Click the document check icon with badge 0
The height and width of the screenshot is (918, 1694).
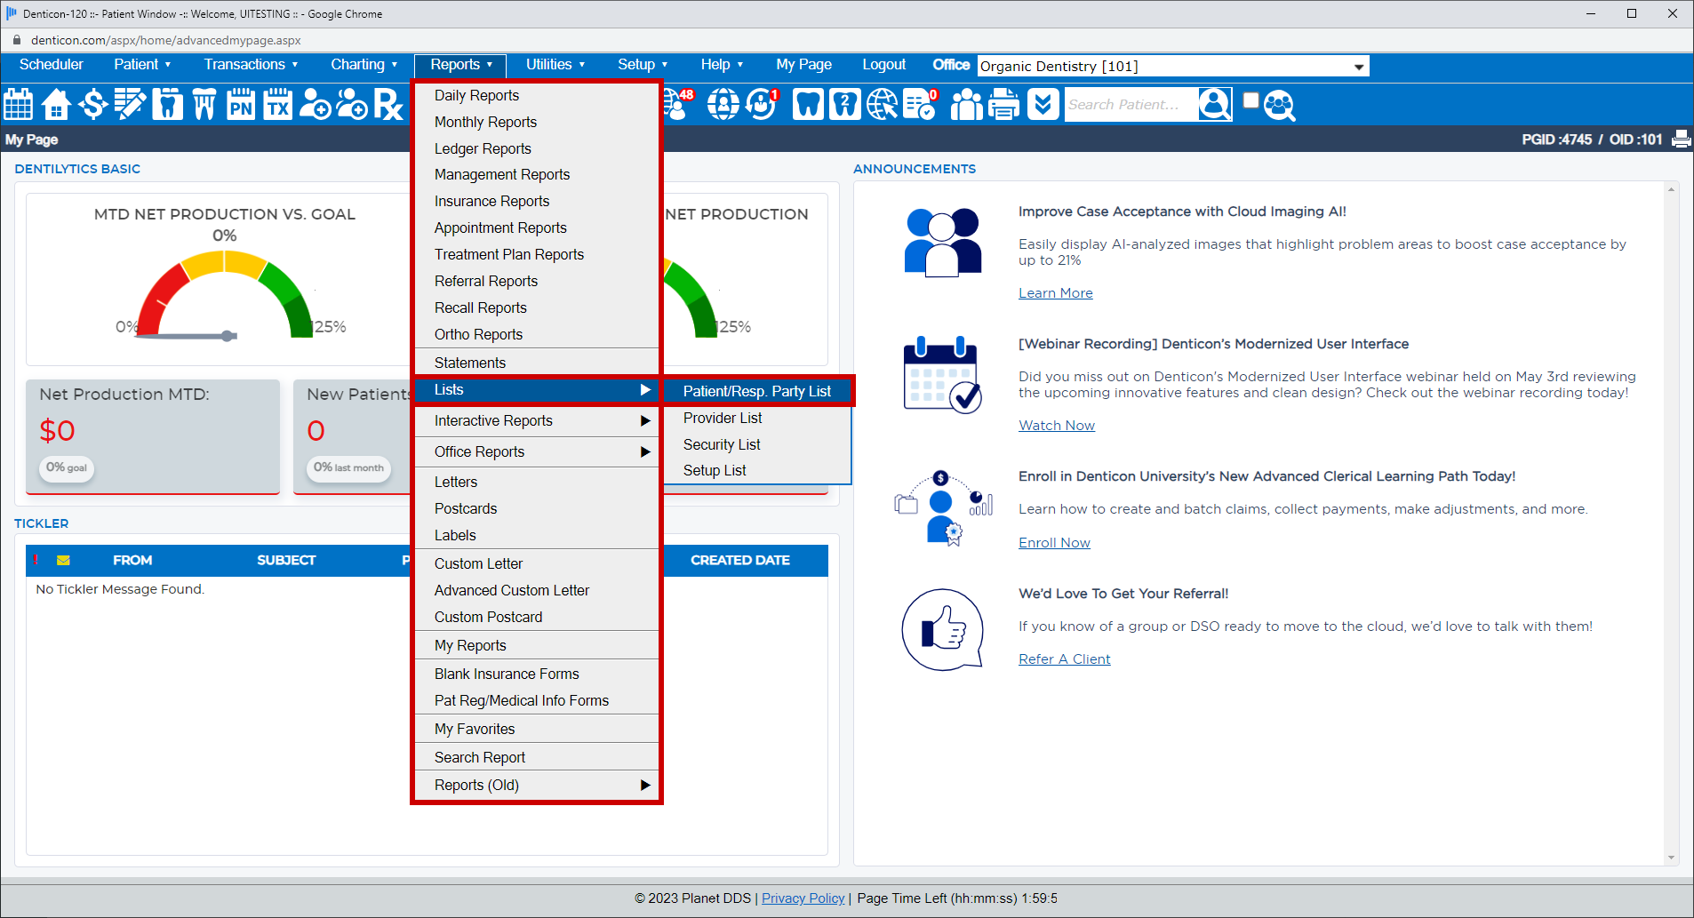pos(920,104)
